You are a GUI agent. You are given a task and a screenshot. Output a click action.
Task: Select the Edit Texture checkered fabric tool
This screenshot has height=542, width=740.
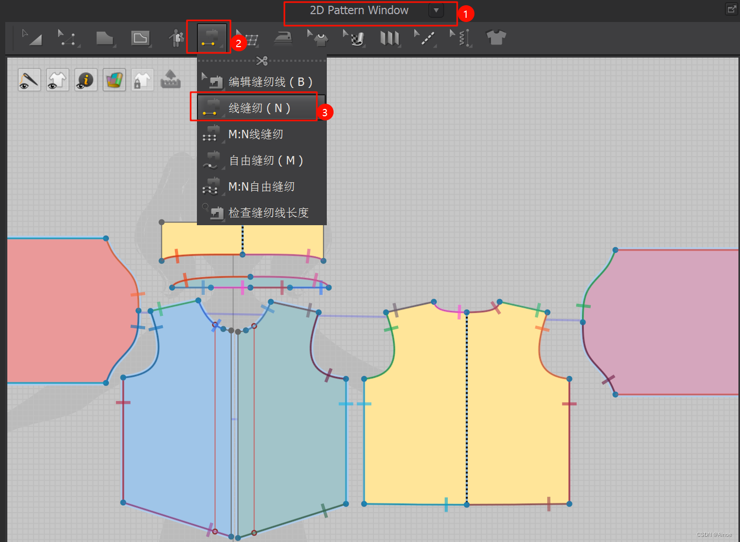click(x=354, y=38)
